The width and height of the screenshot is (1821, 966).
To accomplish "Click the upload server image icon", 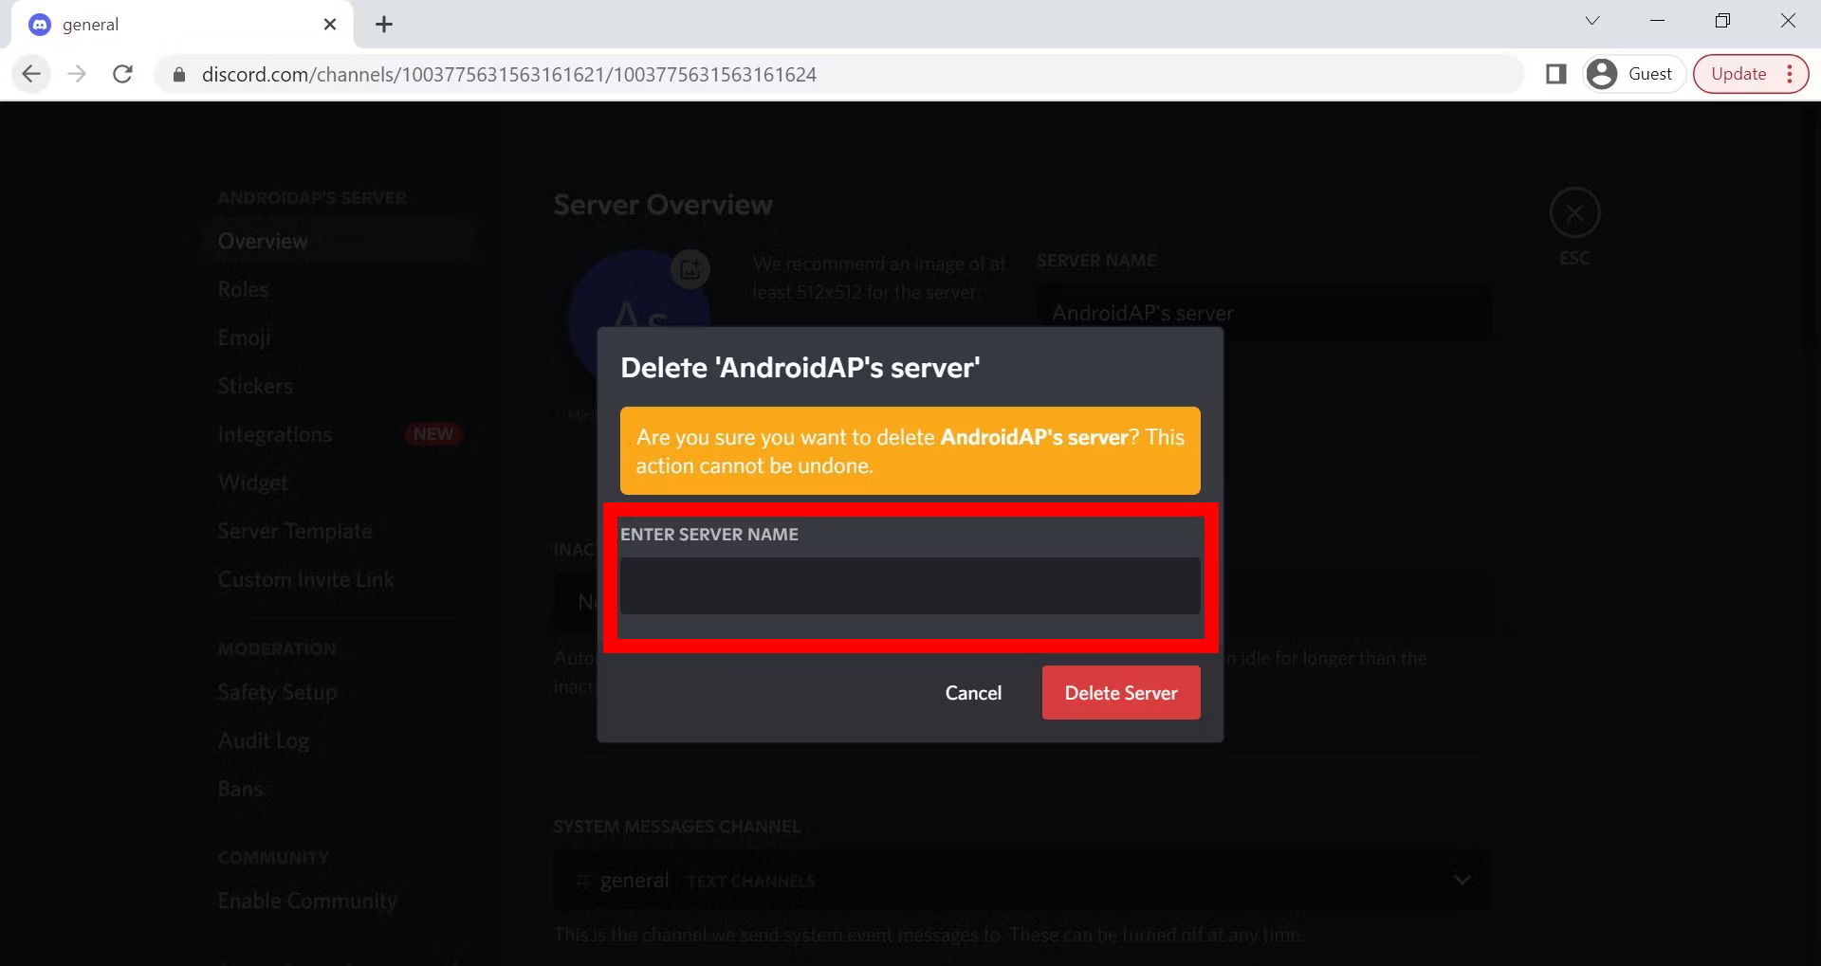I will tap(690, 269).
